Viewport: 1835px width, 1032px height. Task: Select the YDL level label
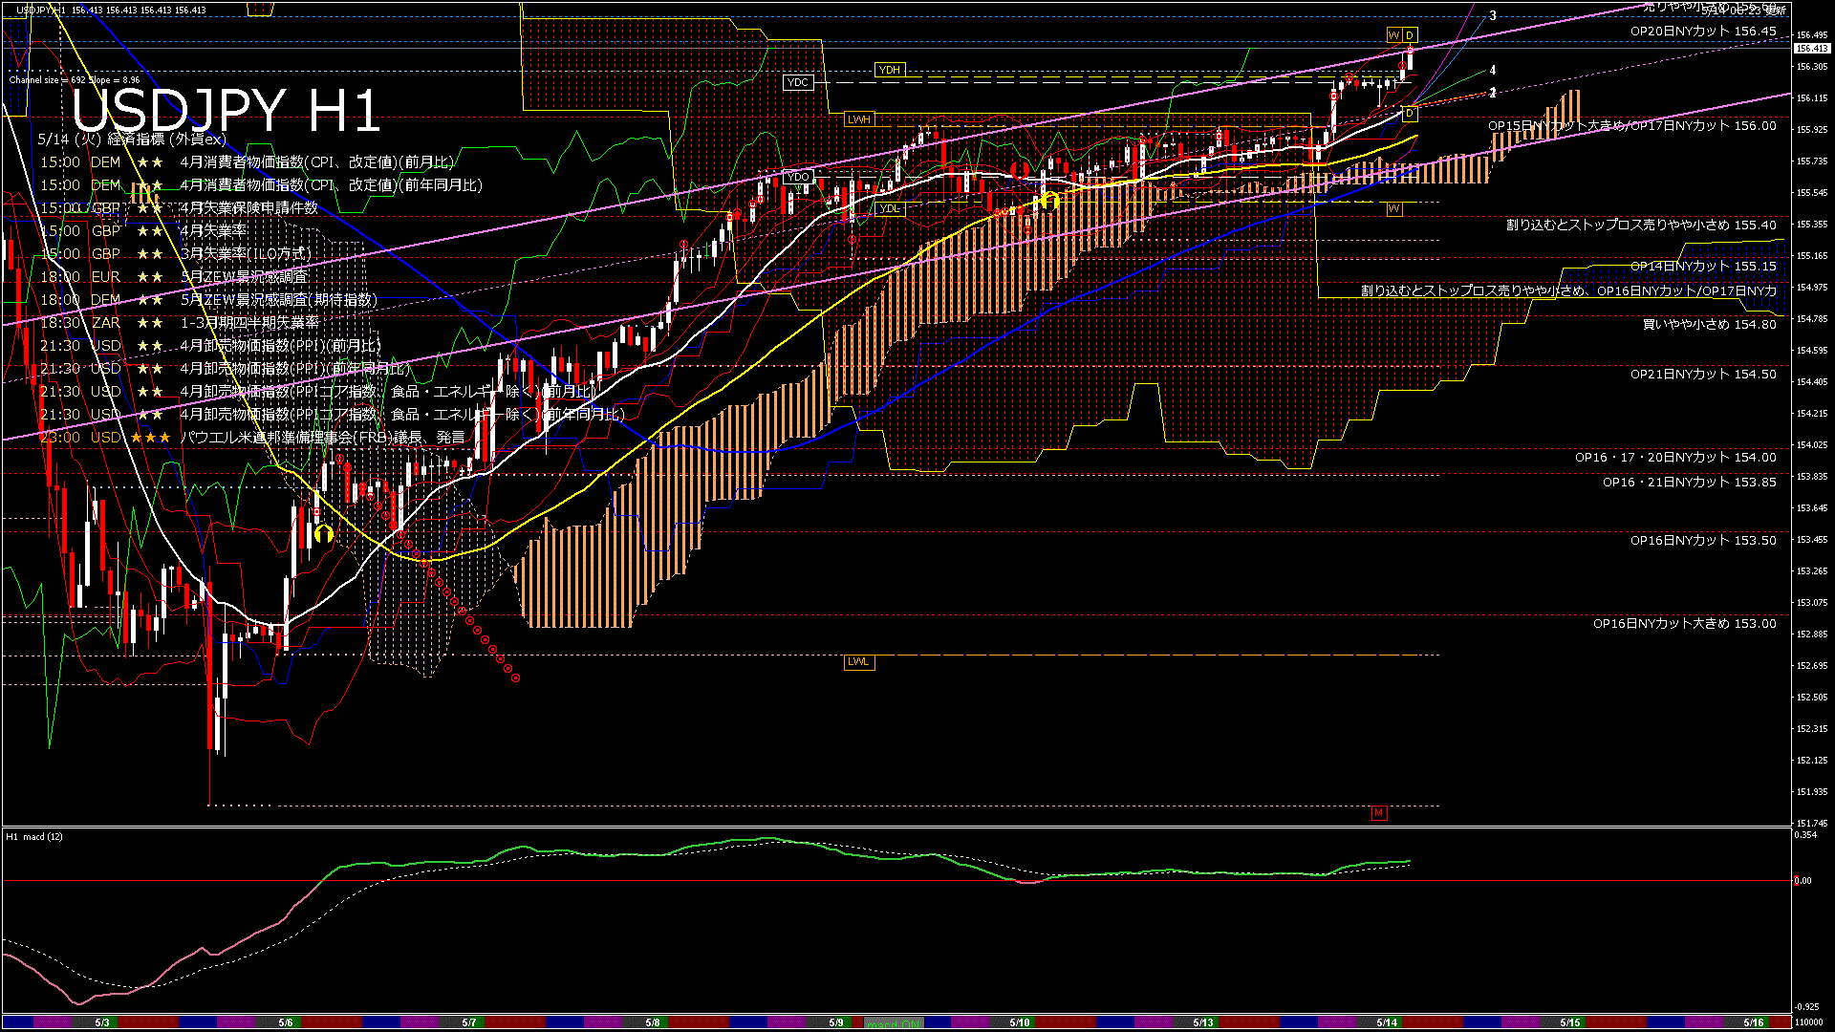(889, 208)
